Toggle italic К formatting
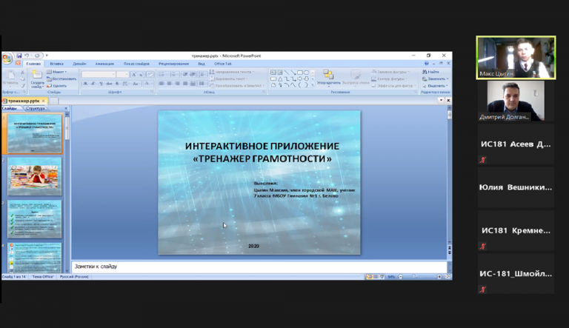The height and width of the screenshot is (328, 569). [93, 84]
